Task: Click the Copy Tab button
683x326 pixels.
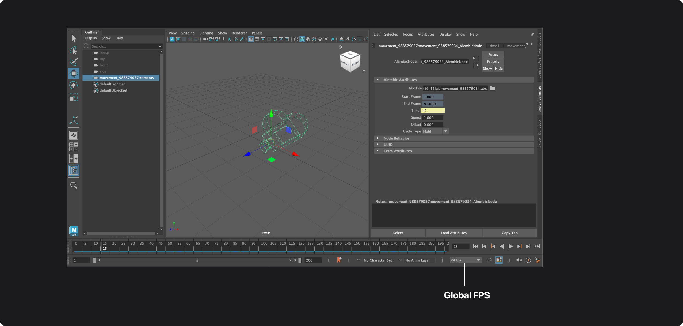Action: (x=510, y=233)
